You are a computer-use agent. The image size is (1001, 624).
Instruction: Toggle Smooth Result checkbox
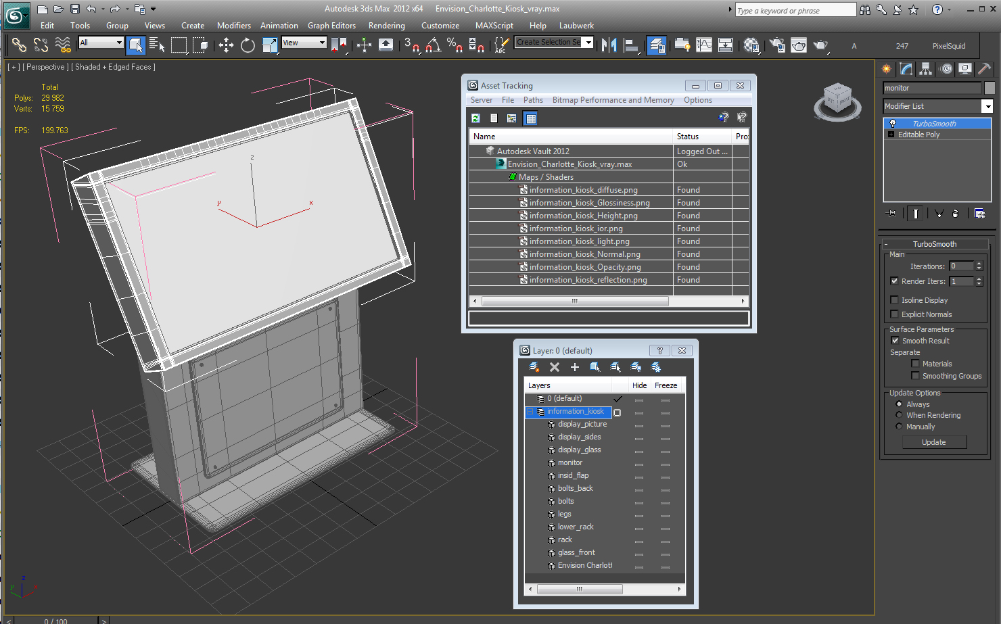pos(895,341)
